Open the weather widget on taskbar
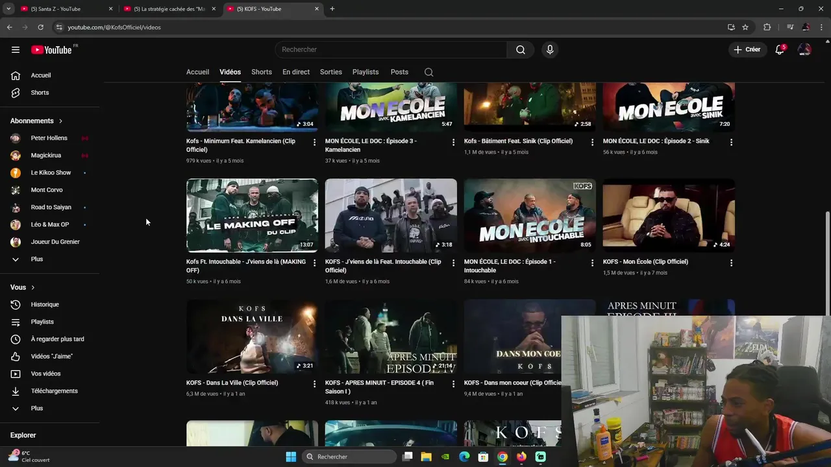The width and height of the screenshot is (831, 467). point(28,457)
